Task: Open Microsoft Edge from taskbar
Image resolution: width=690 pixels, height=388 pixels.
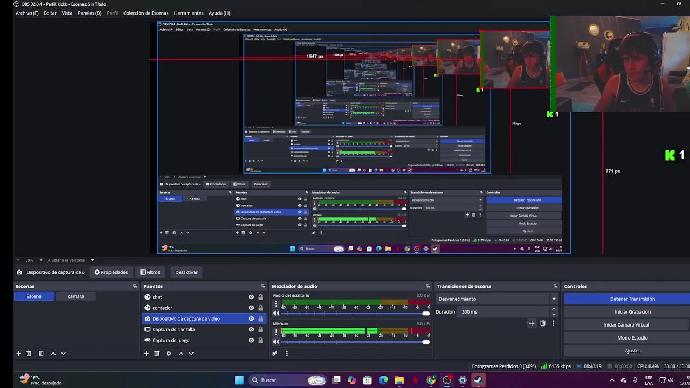Action: click(383, 380)
